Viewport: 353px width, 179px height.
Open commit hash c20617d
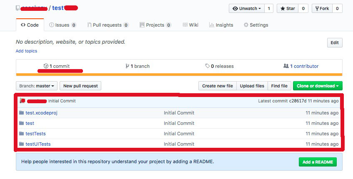[298, 101]
